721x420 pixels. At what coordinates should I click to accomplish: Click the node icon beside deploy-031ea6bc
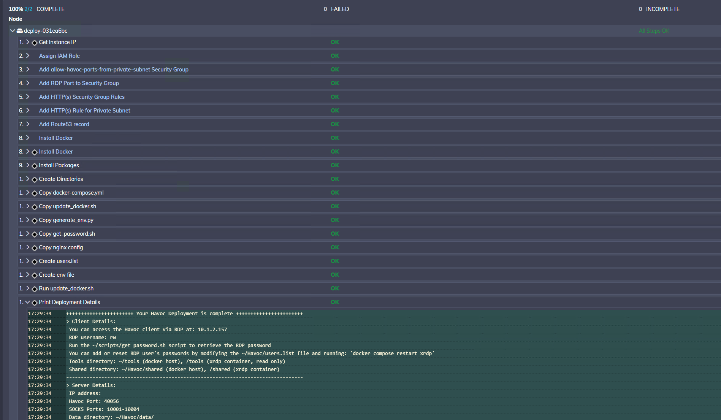click(20, 31)
